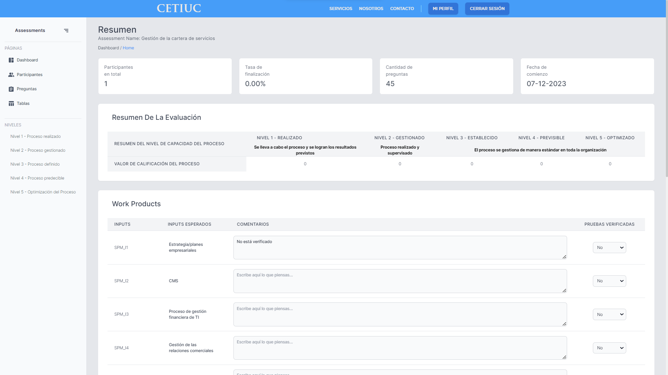Select Nivel 3 - Proceso definido
Viewport: 668px width, 375px height.
(x=35, y=164)
